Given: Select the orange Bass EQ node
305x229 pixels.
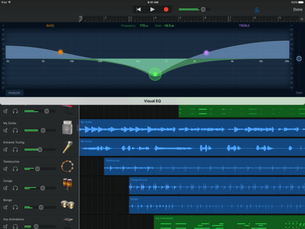Looking at the screenshot, I should 60,52.
